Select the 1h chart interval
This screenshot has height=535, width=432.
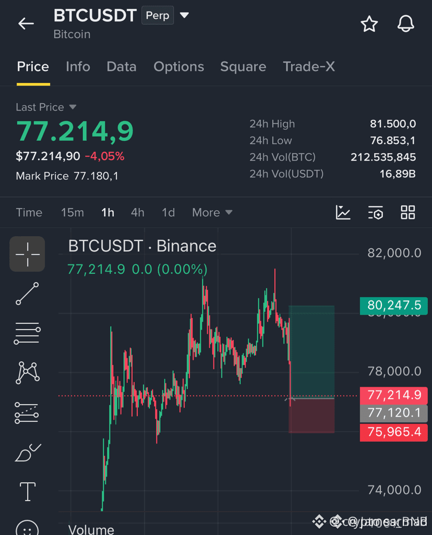click(107, 213)
